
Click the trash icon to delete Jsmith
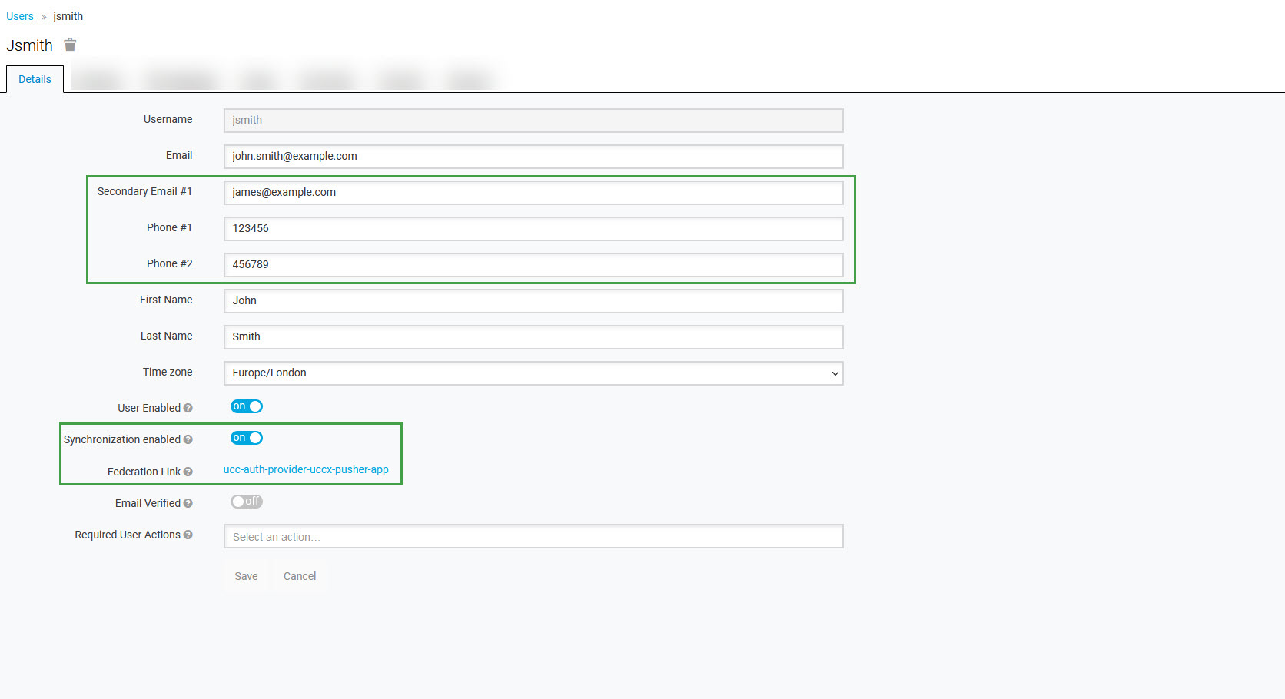click(x=70, y=45)
